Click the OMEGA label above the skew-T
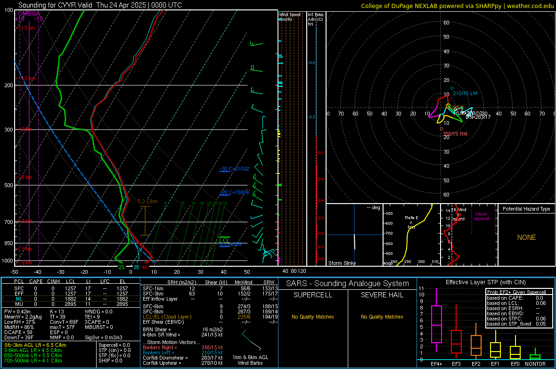The width and height of the screenshot is (556, 369). [29, 14]
